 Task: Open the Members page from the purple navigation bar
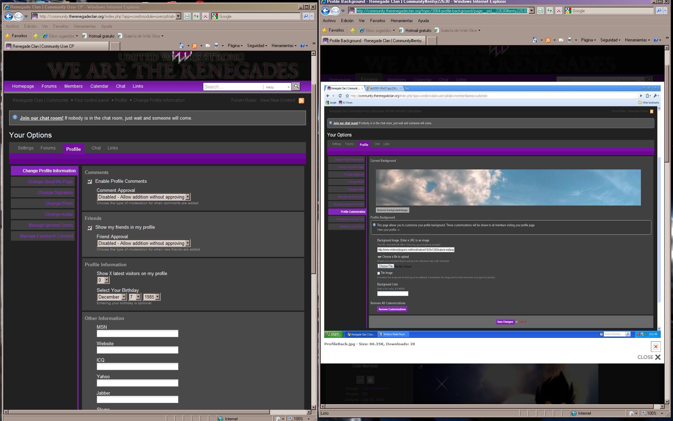(73, 86)
